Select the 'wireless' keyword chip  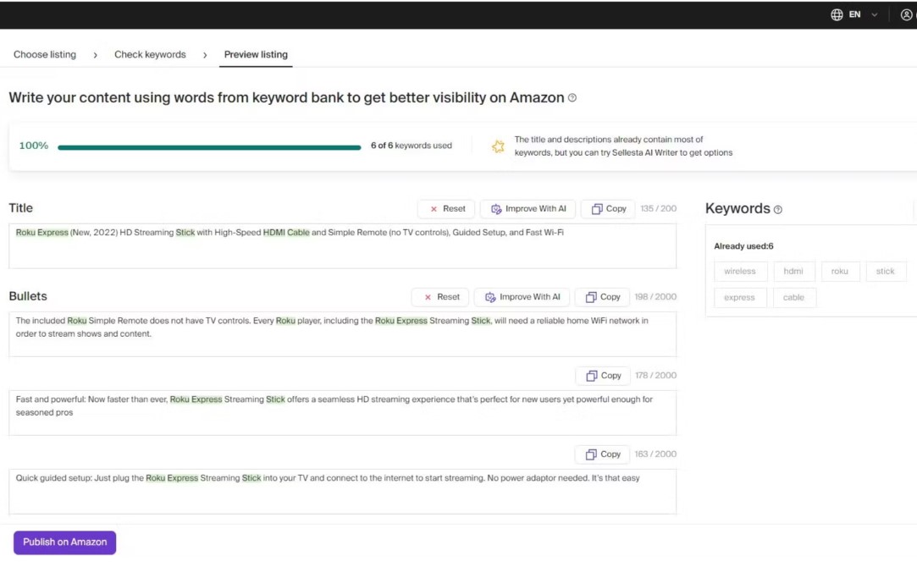pos(740,272)
